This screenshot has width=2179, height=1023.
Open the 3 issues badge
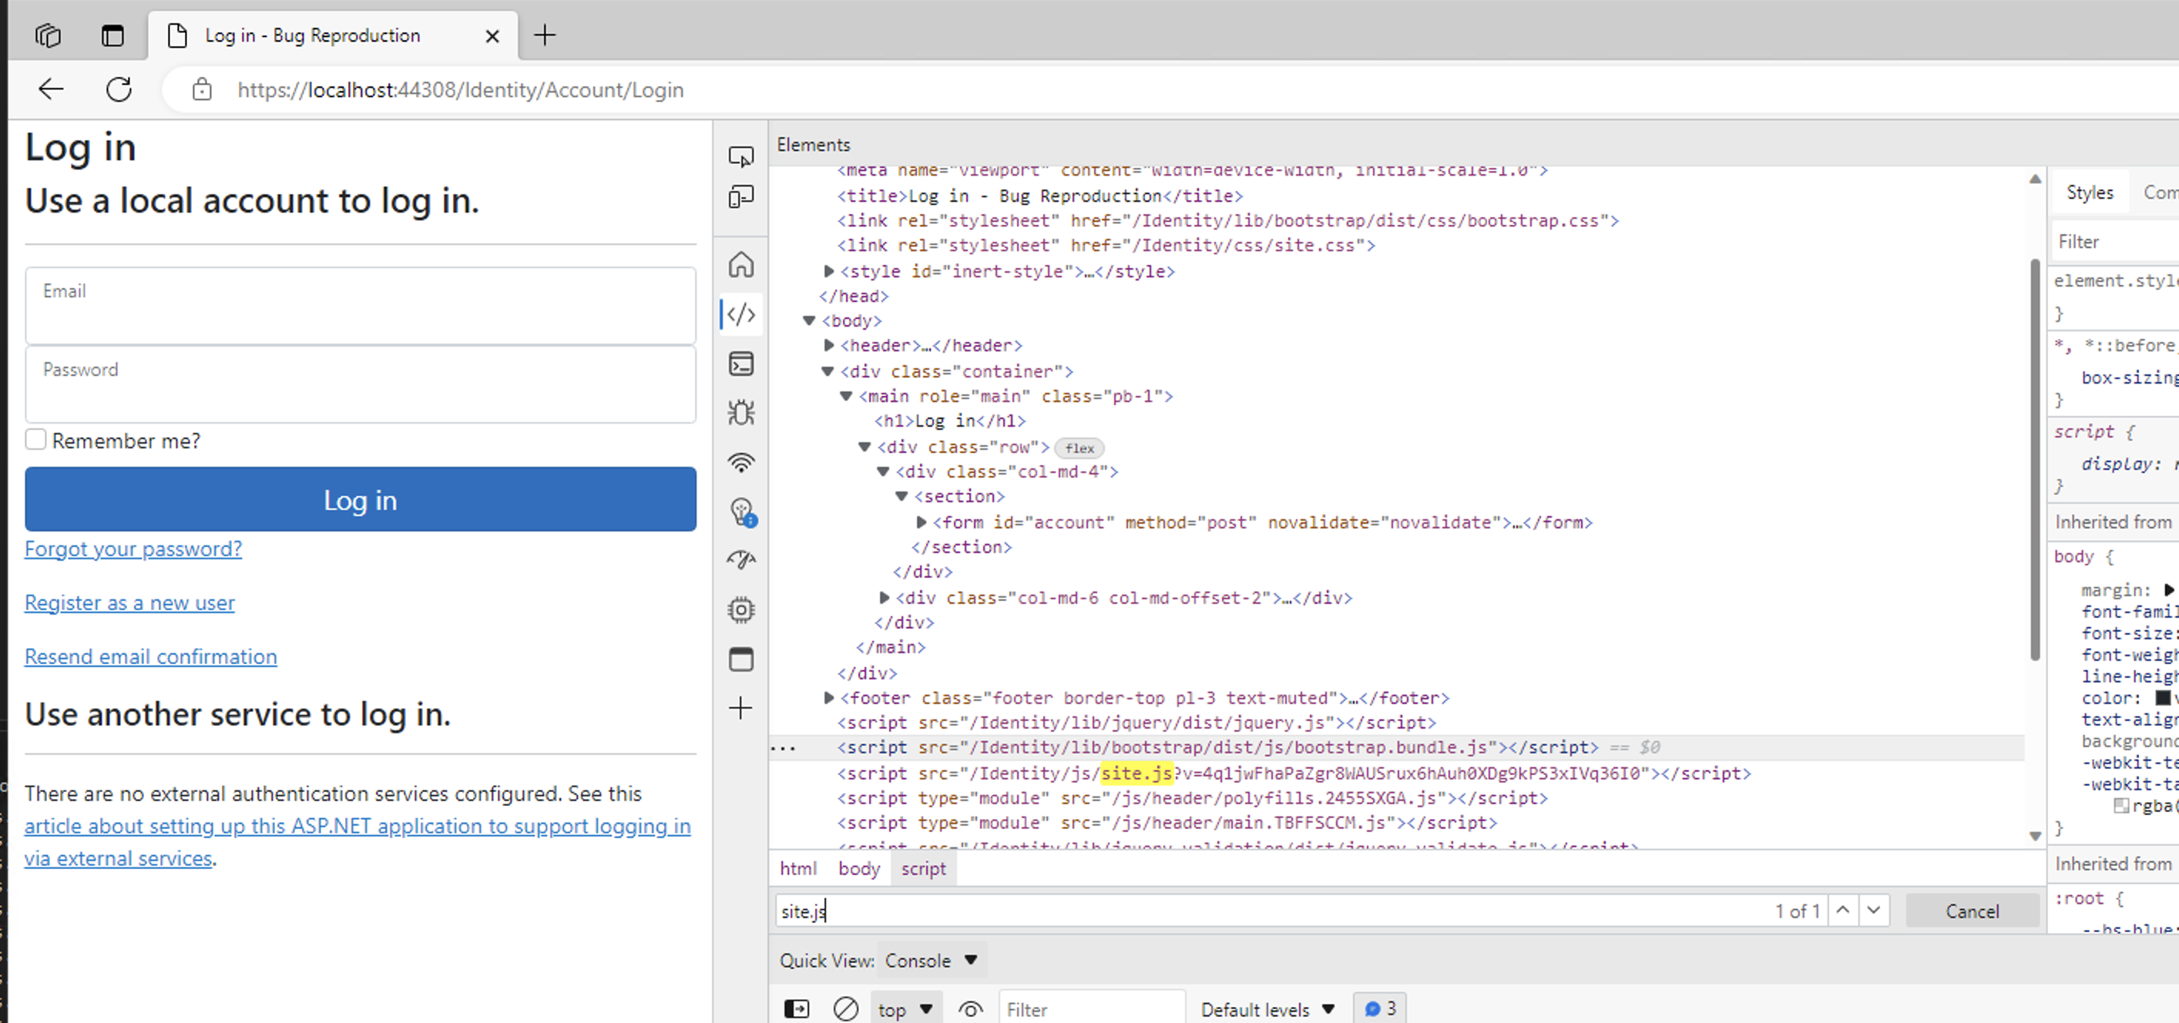pos(1380,1008)
